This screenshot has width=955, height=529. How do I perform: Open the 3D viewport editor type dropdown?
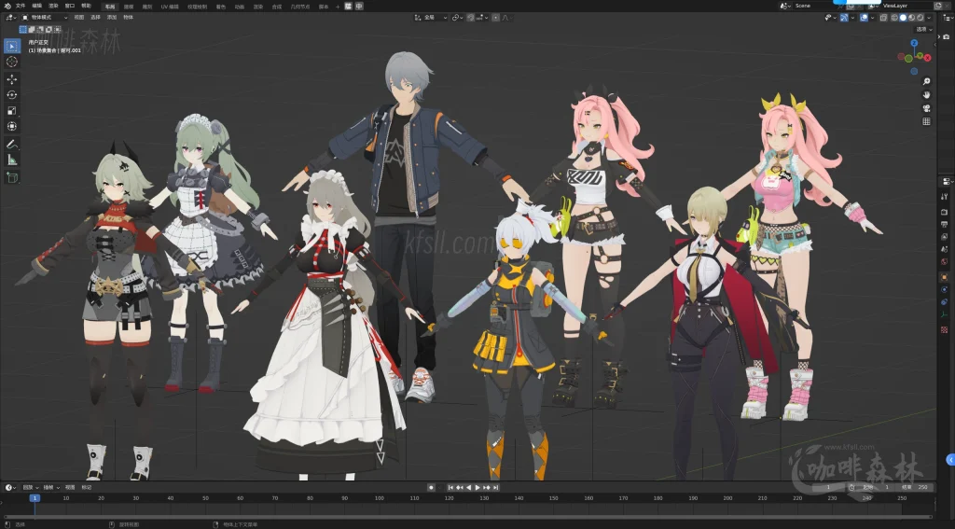[10, 18]
